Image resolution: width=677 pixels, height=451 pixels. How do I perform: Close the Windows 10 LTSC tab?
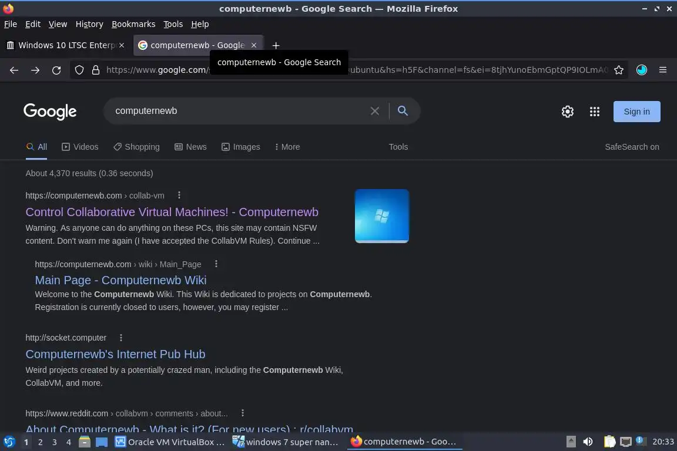pyautogui.click(x=122, y=45)
